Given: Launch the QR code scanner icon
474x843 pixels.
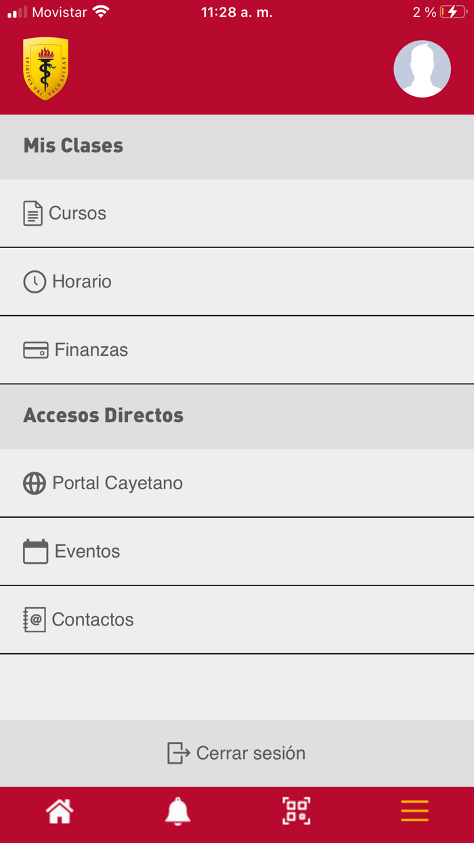Looking at the screenshot, I should [296, 810].
